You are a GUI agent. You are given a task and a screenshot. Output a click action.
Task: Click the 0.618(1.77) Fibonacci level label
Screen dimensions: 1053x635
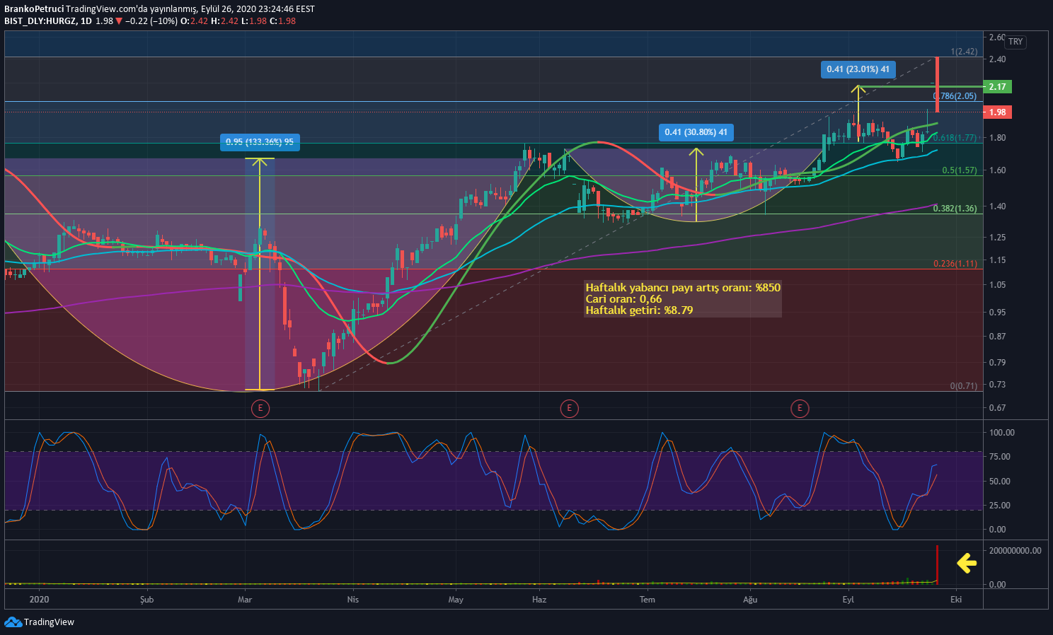point(955,138)
